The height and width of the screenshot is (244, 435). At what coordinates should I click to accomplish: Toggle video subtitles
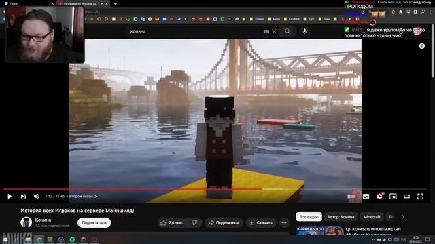[x=366, y=196]
